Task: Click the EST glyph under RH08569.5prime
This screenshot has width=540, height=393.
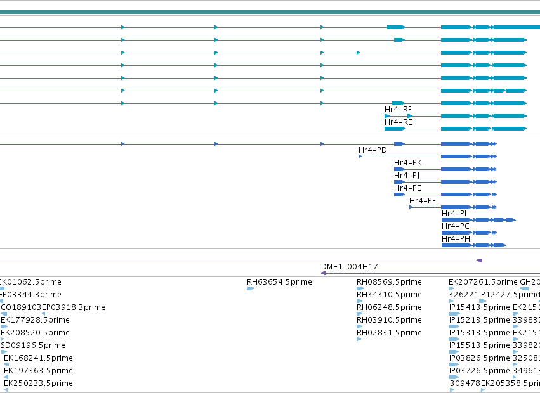Action: 360,288
